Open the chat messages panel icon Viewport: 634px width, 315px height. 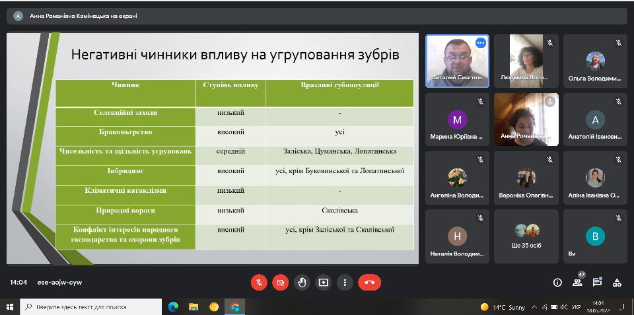597,282
